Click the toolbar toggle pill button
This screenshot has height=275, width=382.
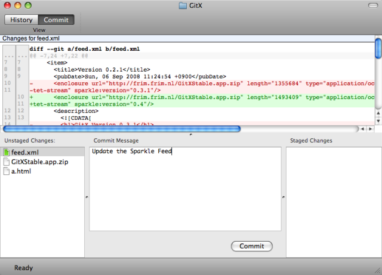coord(372,5)
